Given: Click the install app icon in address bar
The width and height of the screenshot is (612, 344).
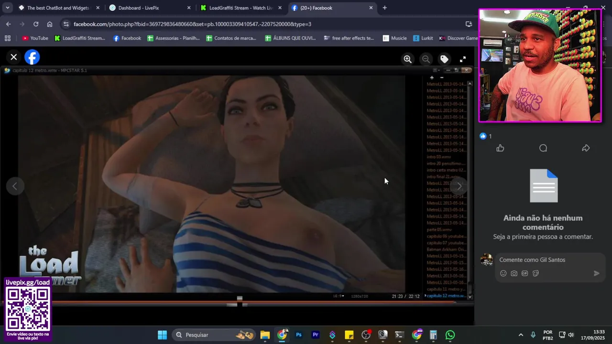Looking at the screenshot, I should coord(469,24).
